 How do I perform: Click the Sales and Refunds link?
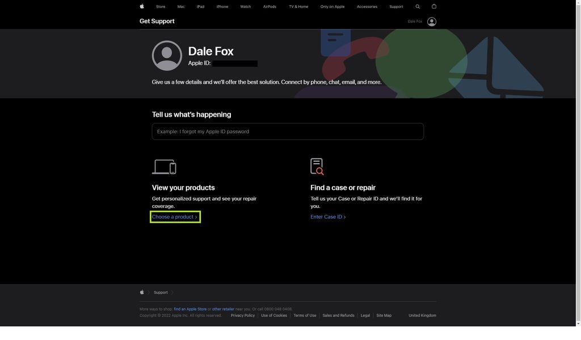[x=338, y=315]
